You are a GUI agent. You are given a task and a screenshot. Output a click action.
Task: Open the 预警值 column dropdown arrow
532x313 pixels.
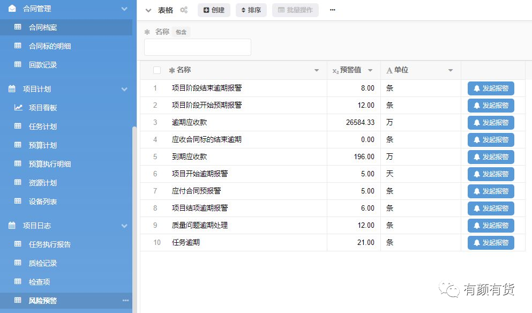click(370, 70)
